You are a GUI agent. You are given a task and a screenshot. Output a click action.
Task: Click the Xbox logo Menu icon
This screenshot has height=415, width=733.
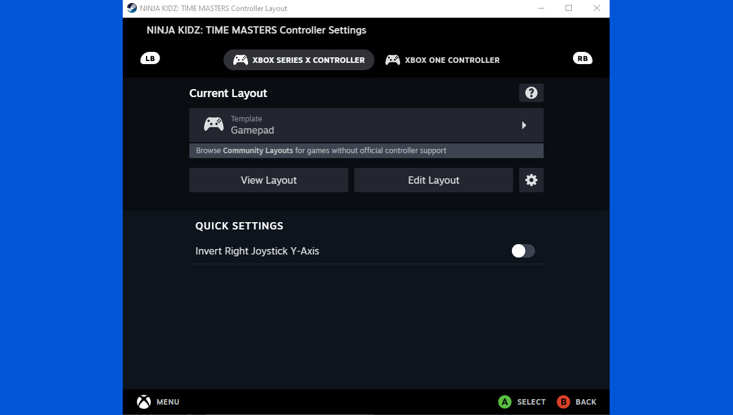point(144,402)
